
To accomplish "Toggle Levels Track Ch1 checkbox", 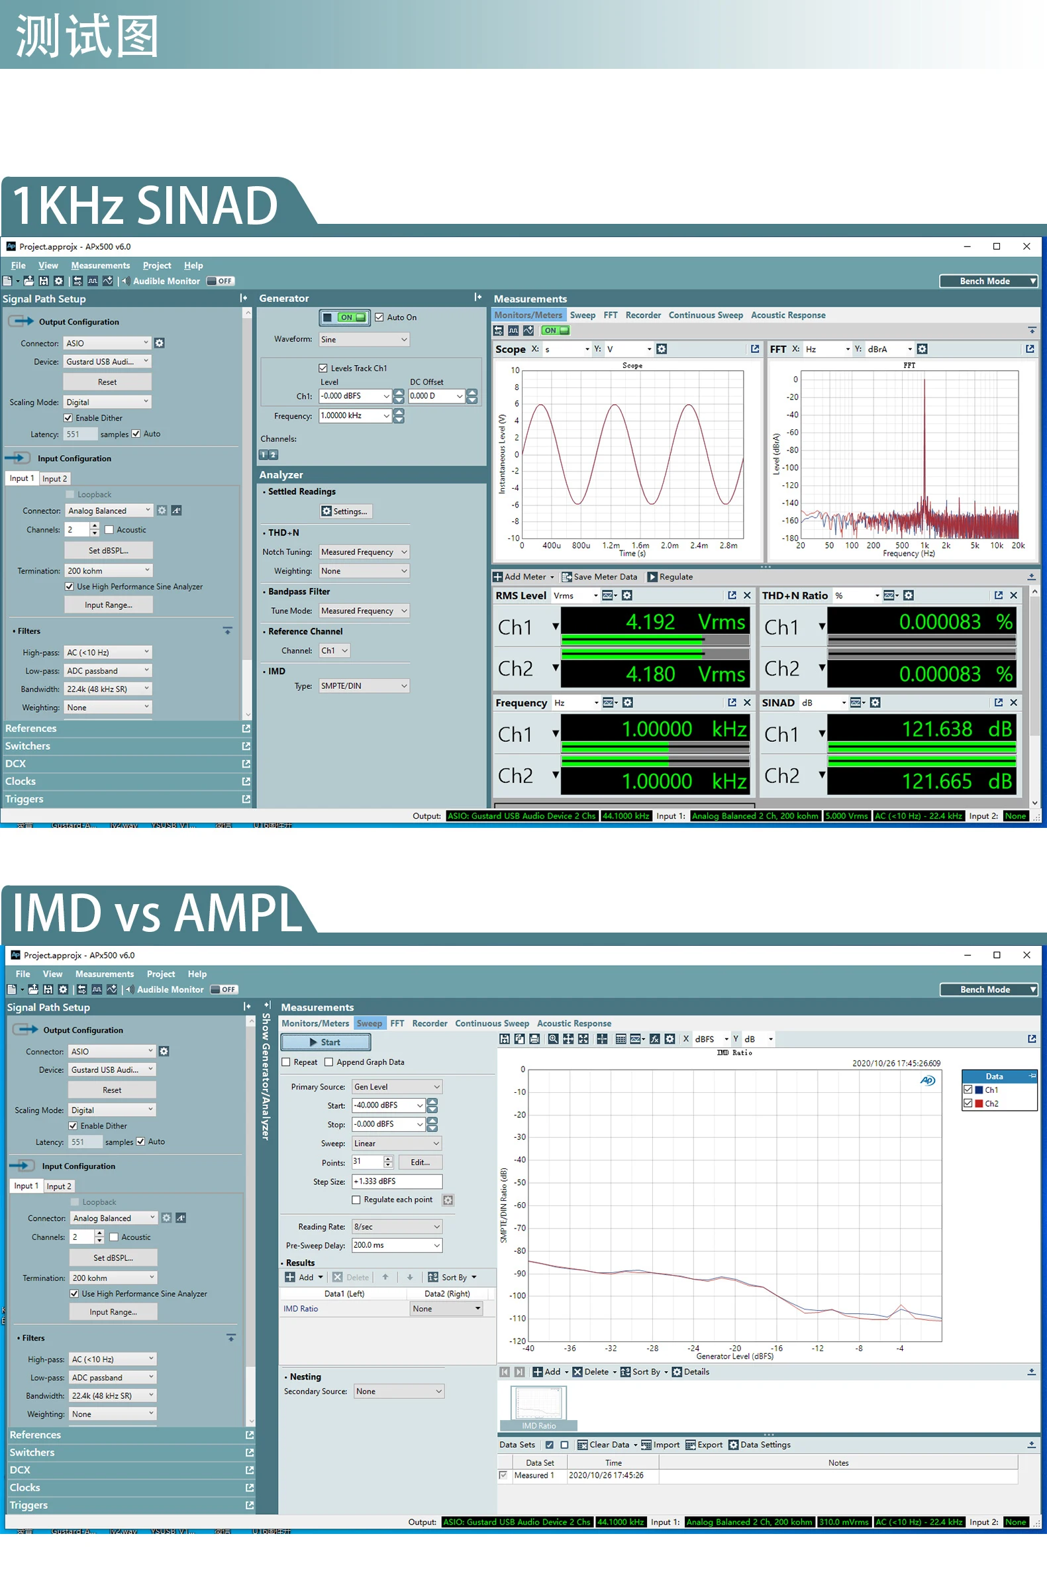I will click(323, 368).
